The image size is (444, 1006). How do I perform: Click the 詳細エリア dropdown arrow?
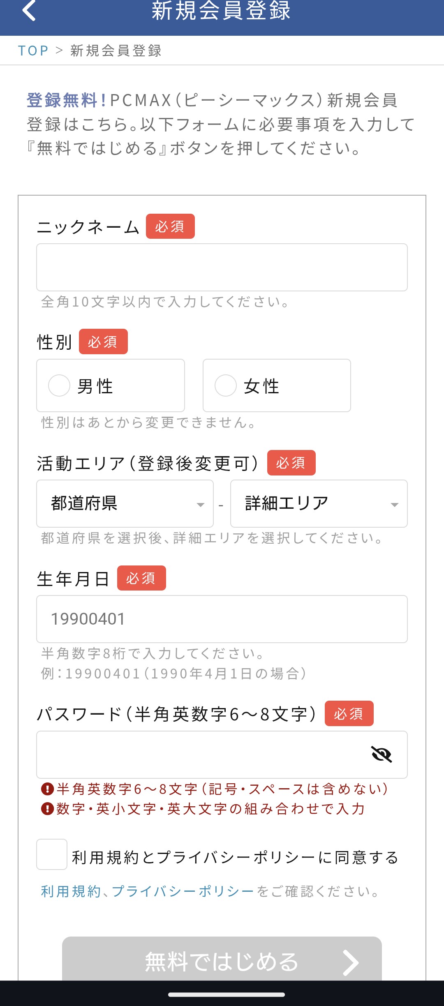coord(395,505)
